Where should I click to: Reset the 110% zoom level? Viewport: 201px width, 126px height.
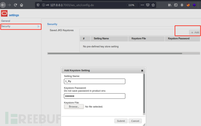(x=131, y=5)
